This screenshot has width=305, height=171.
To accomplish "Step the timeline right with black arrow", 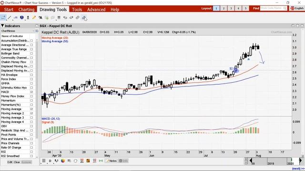I will click(301, 161).
